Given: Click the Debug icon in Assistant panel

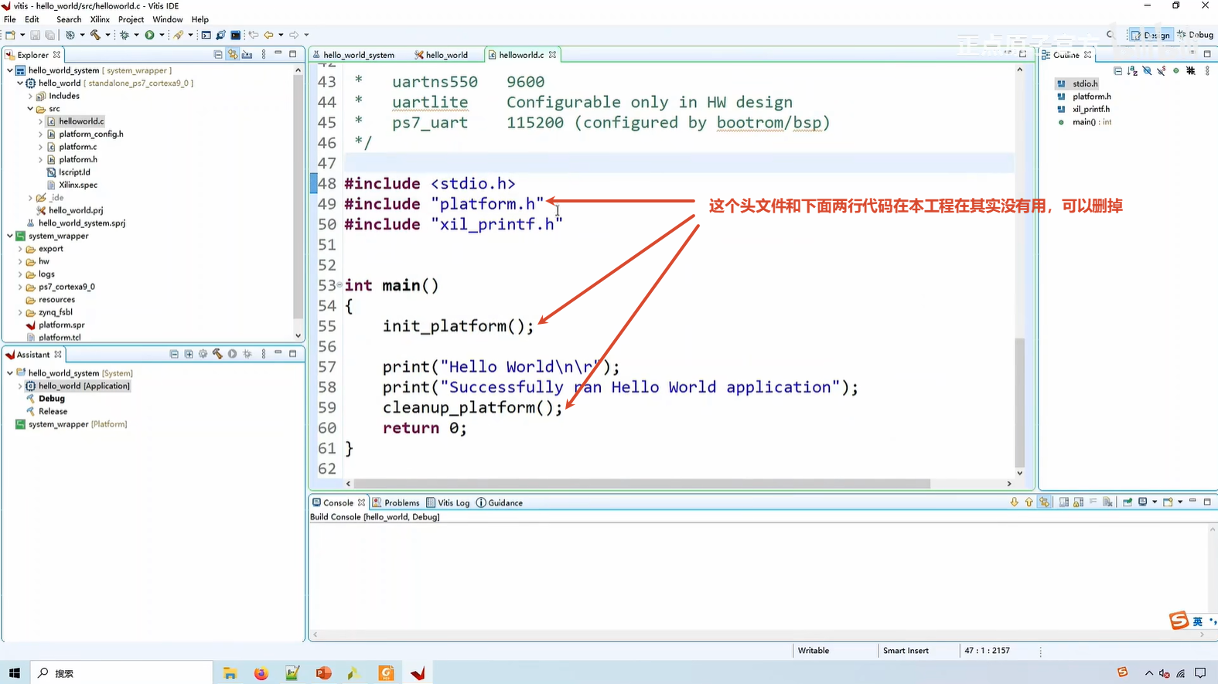Looking at the screenshot, I should [247, 354].
